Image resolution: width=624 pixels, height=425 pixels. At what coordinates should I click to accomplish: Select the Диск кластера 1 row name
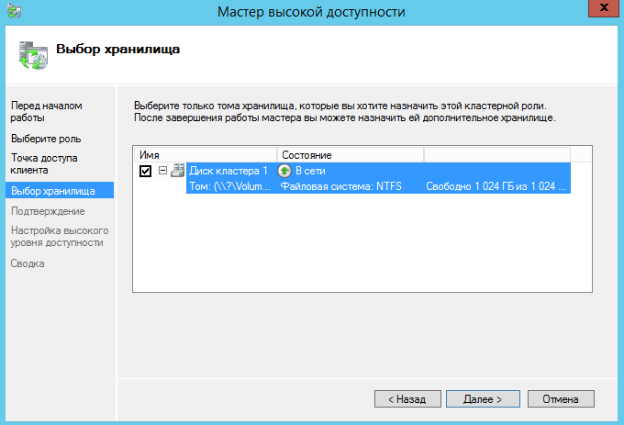228,171
